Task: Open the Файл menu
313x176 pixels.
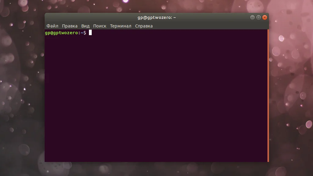Action: (52, 26)
